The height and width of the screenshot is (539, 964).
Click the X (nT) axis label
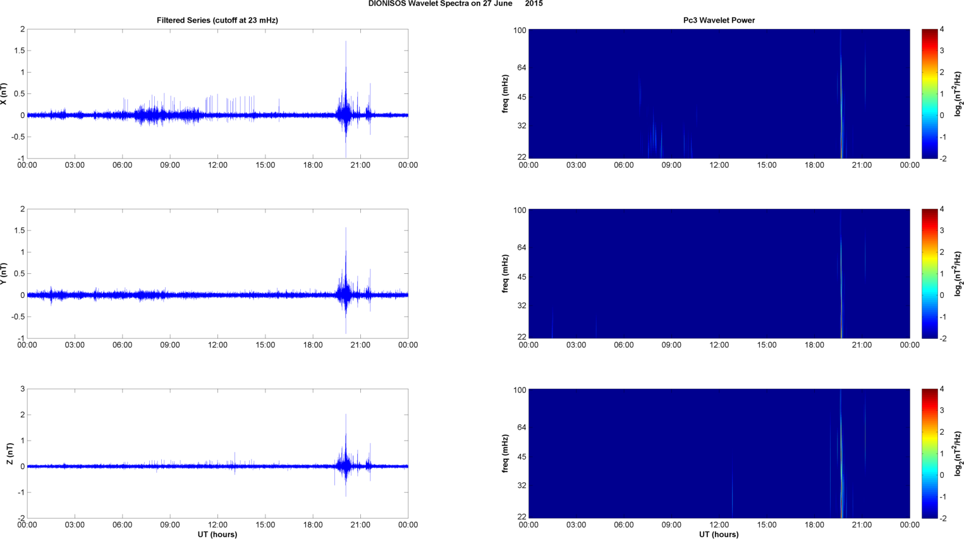coord(4,94)
